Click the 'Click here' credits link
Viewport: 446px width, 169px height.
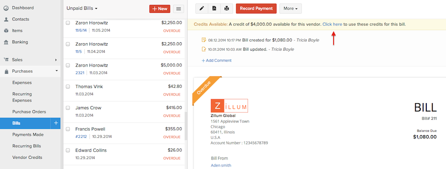coord(332,24)
